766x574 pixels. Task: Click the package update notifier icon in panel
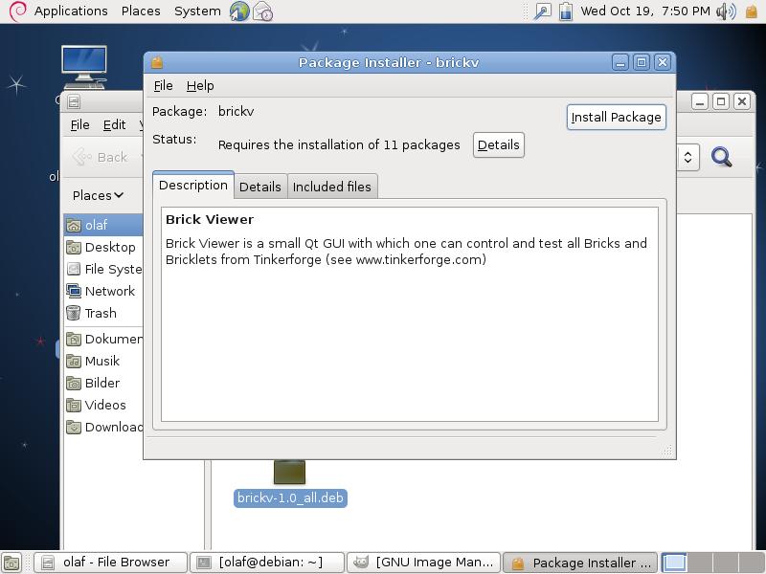tap(752, 11)
